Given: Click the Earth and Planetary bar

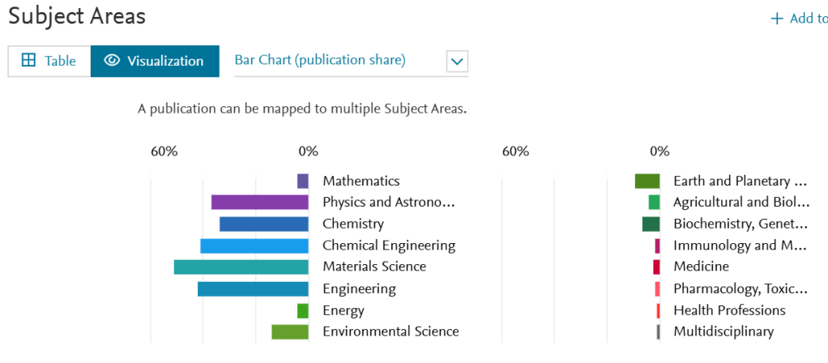Looking at the screenshot, I should [x=647, y=181].
